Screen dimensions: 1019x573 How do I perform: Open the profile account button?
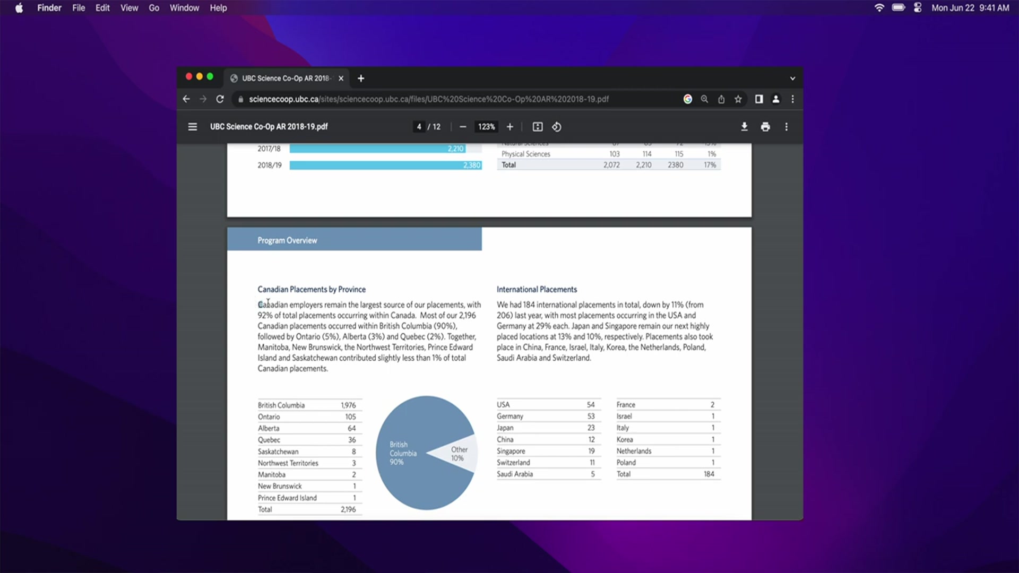click(776, 99)
